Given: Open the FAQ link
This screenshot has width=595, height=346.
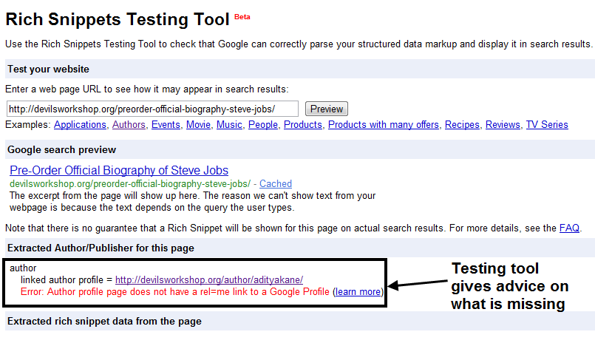Looking at the screenshot, I should click(569, 228).
